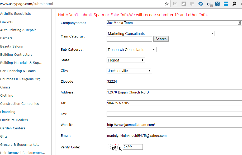Go to Beauty Salons category
Screen dimensions: 242x155
(11, 46)
